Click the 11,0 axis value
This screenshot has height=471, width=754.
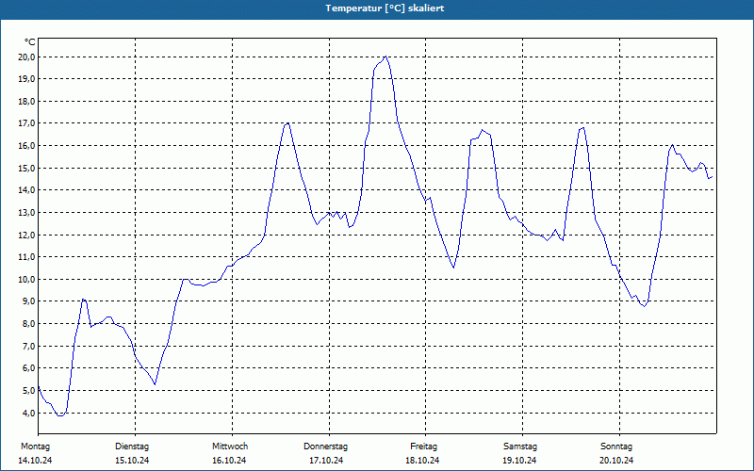pyautogui.click(x=26, y=257)
